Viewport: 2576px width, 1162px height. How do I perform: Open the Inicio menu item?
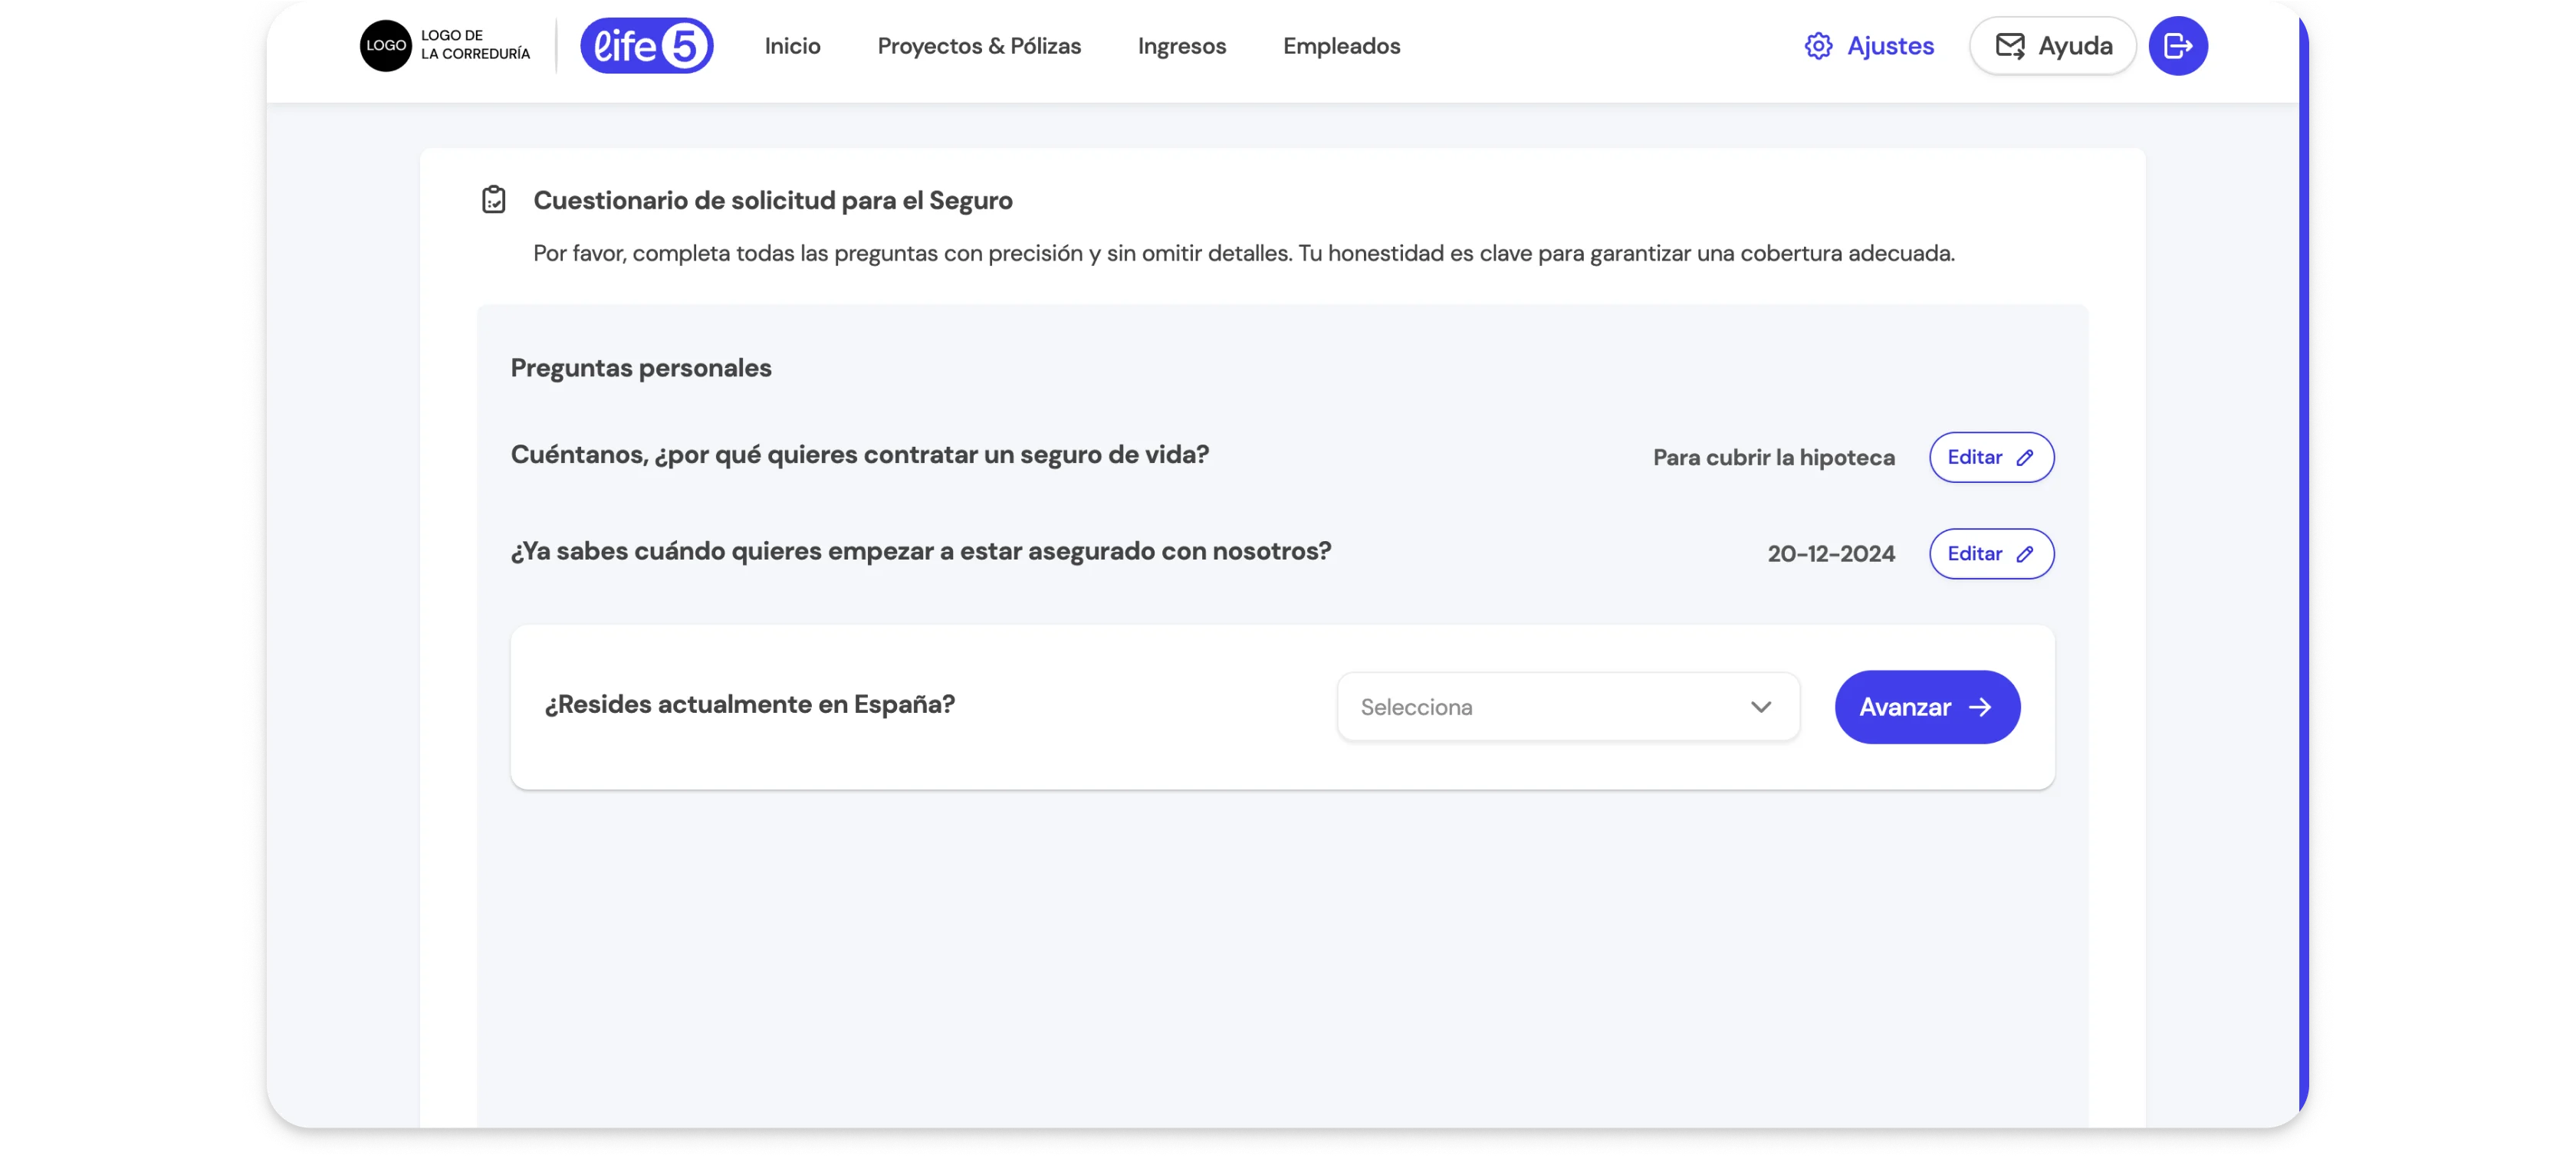coord(792,46)
